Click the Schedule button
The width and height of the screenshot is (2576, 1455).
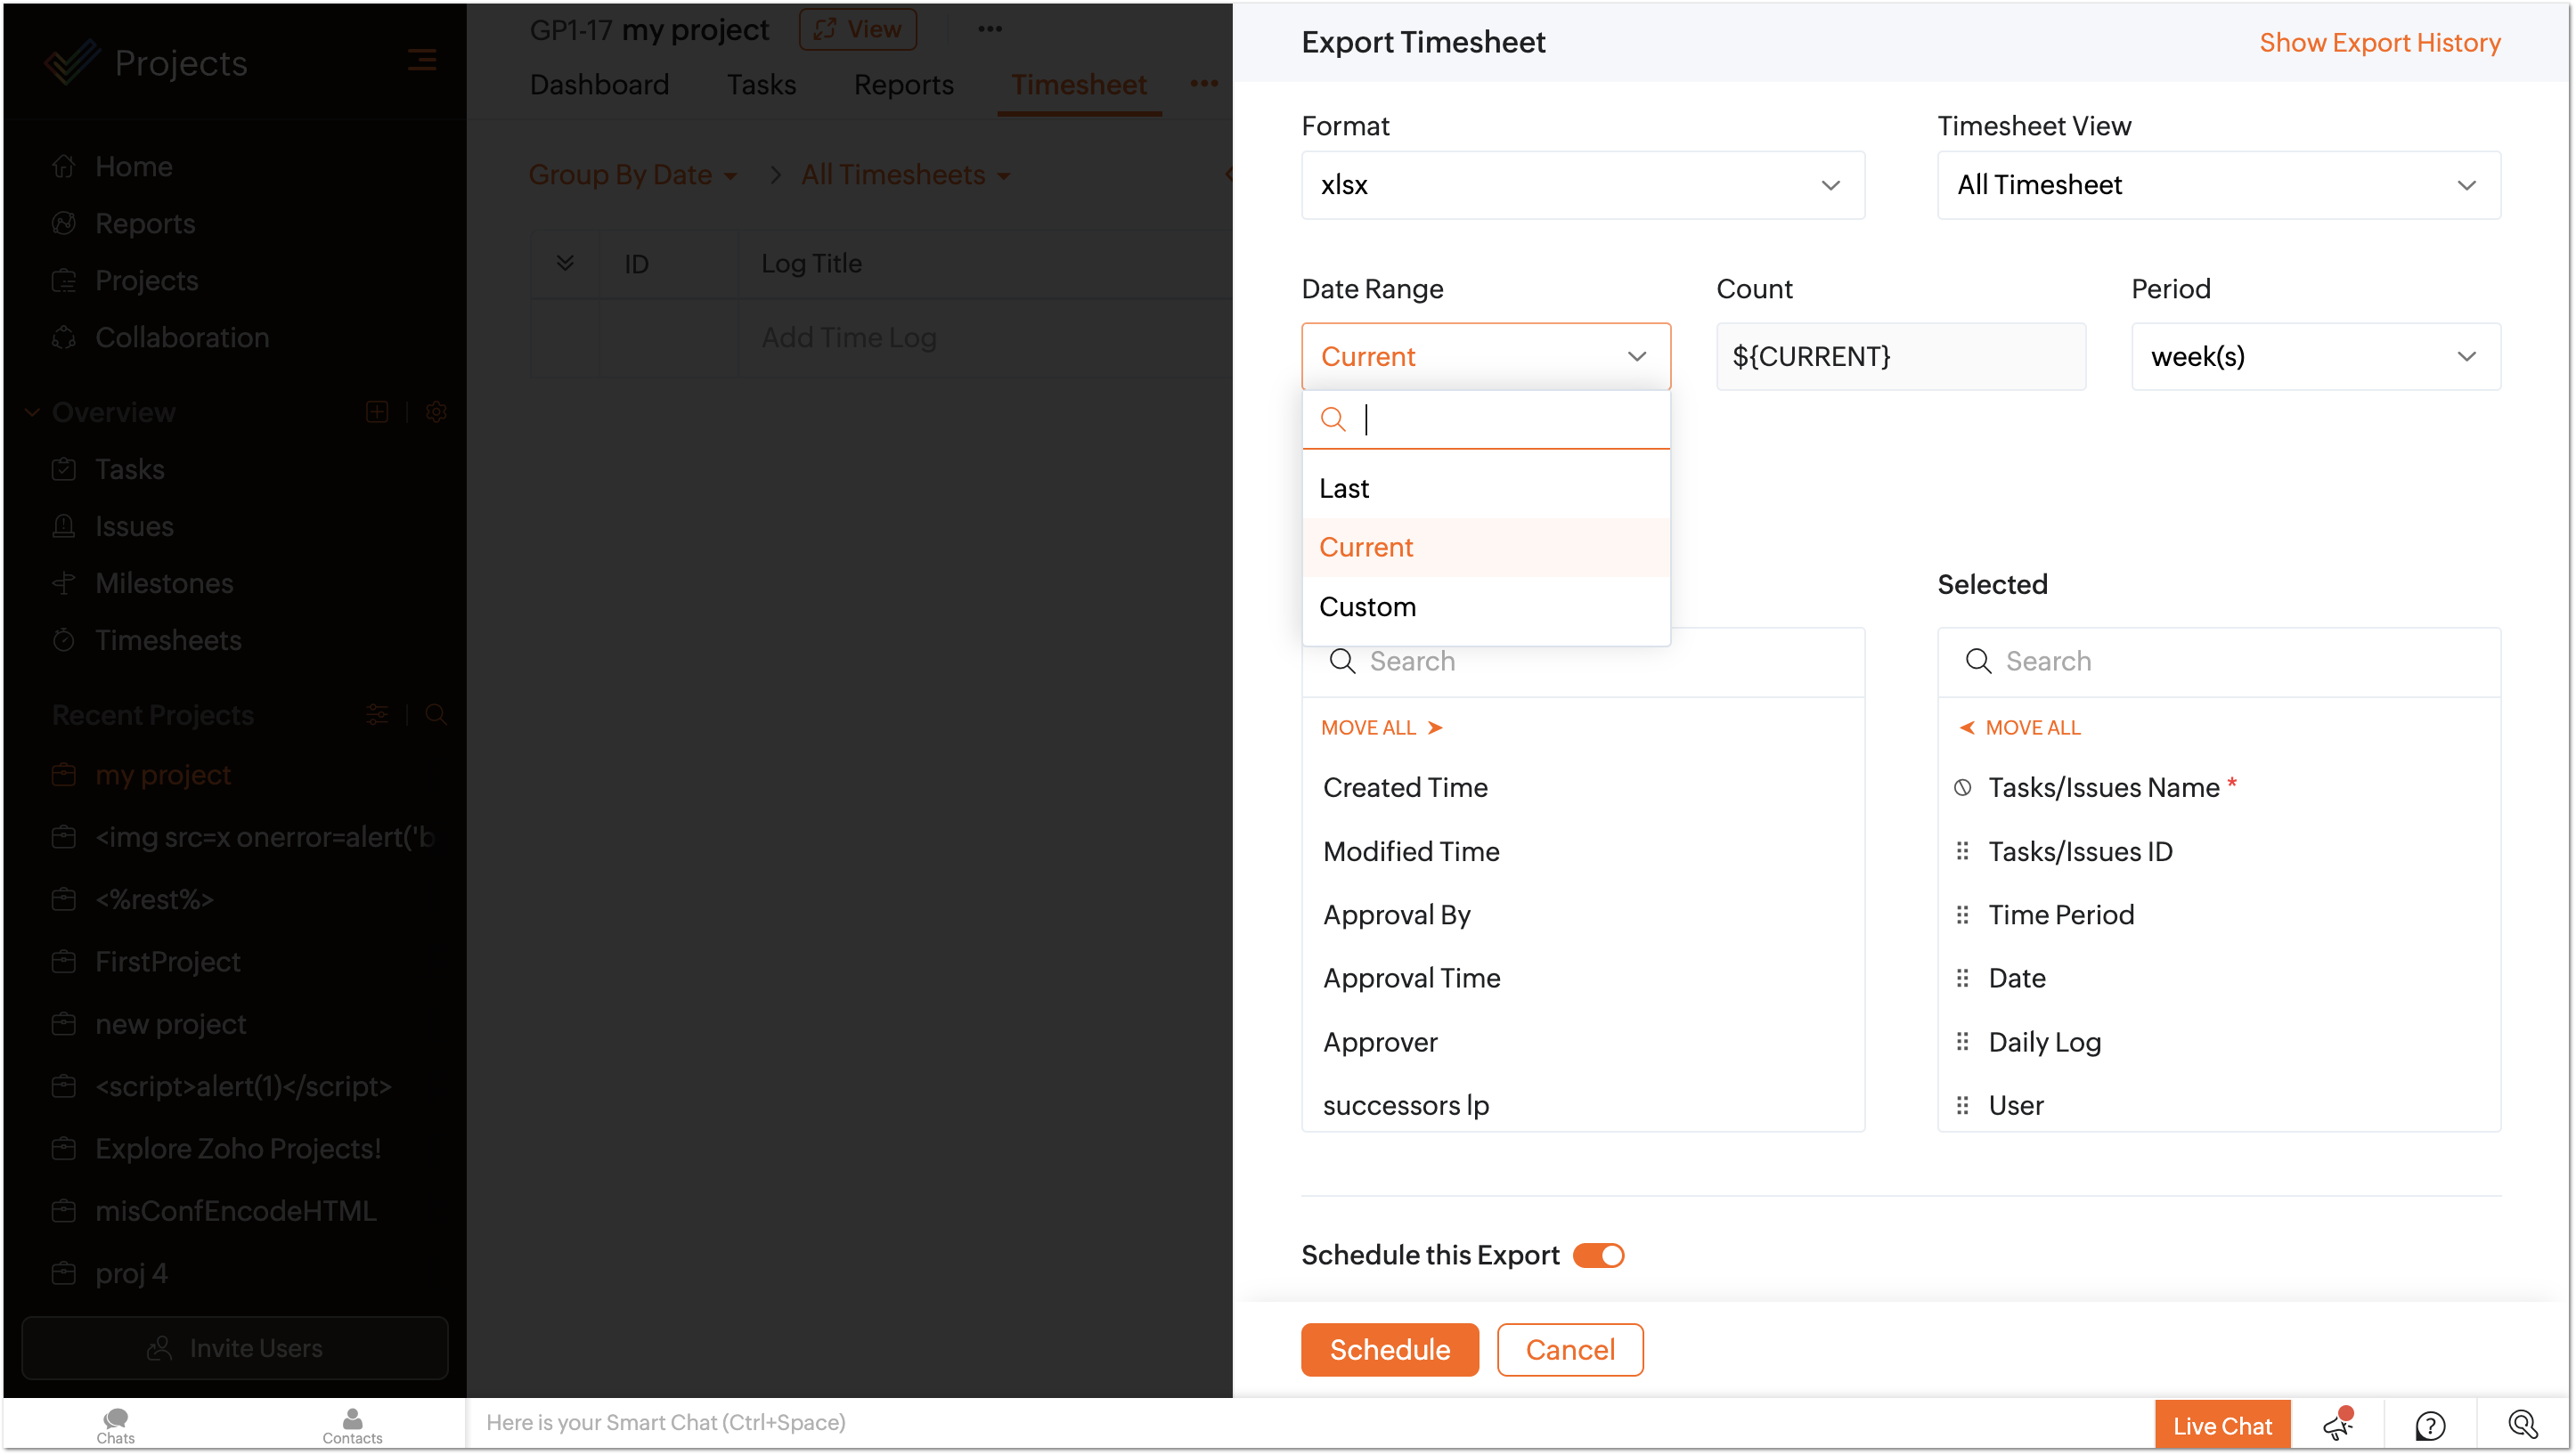tap(1389, 1349)
